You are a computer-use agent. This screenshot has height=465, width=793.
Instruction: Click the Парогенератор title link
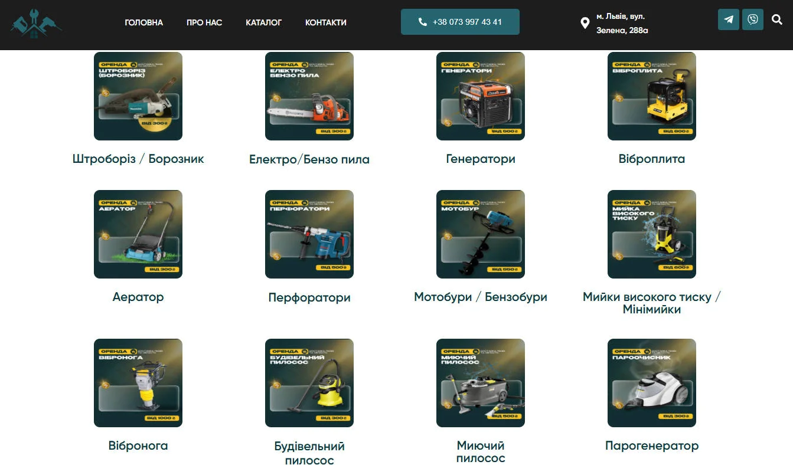click(x=652, y=446)
